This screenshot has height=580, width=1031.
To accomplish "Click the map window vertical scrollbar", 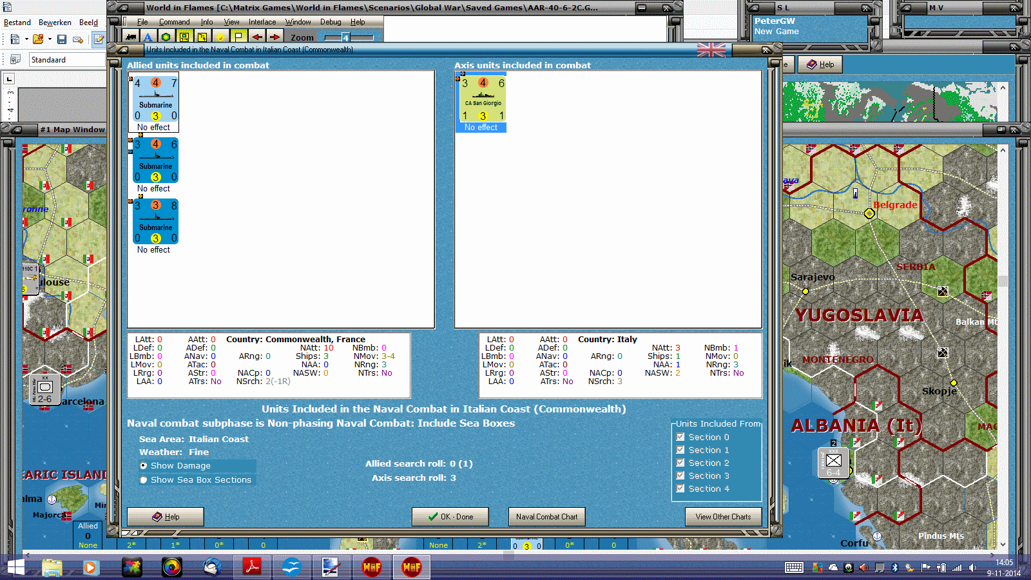I will click(x=1003, y=347).
